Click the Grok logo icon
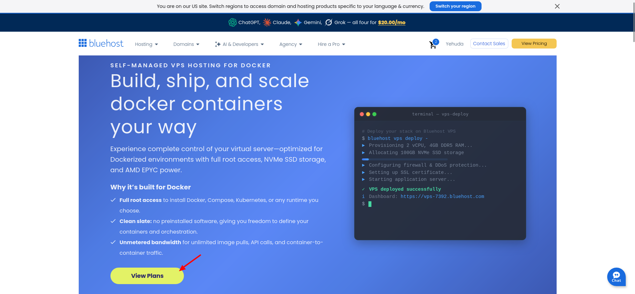 coord(329,22)
